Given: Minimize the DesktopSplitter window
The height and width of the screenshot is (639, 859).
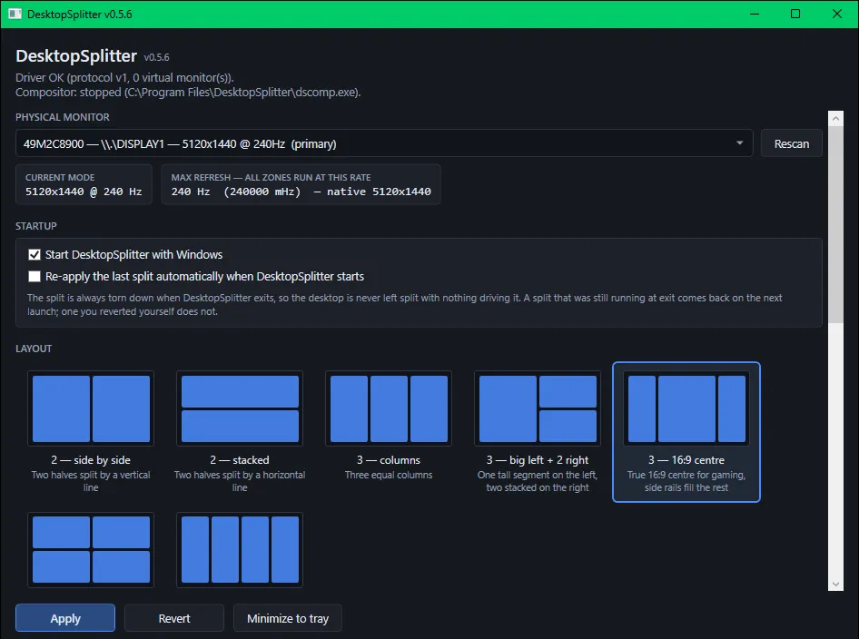Looking at the screenshot, I should (755, 14).
